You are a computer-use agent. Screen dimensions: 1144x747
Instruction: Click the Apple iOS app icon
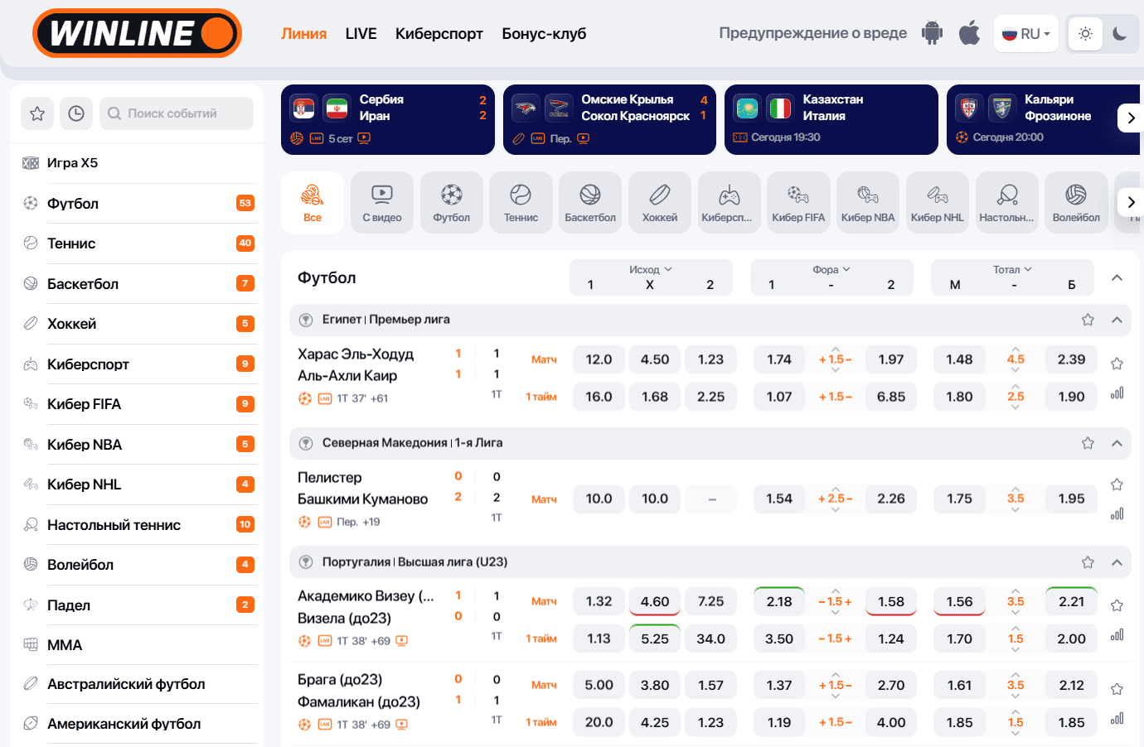tap(969, 33)
